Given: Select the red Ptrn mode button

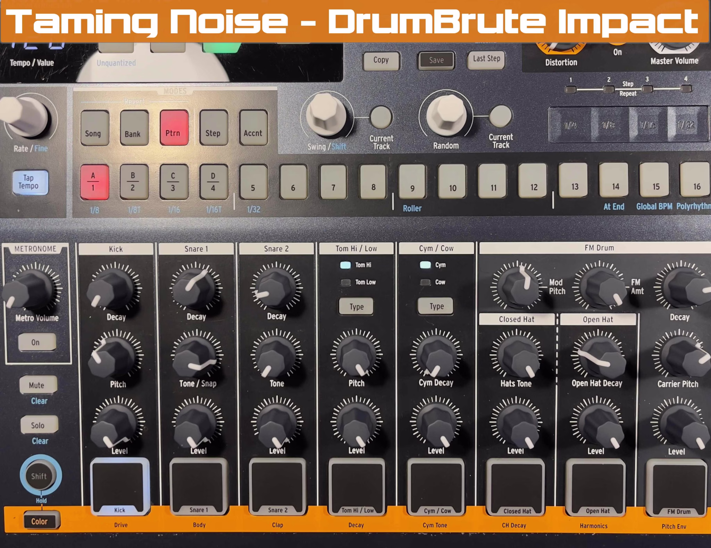Looking at the screenshot, I should coord(174,128).
